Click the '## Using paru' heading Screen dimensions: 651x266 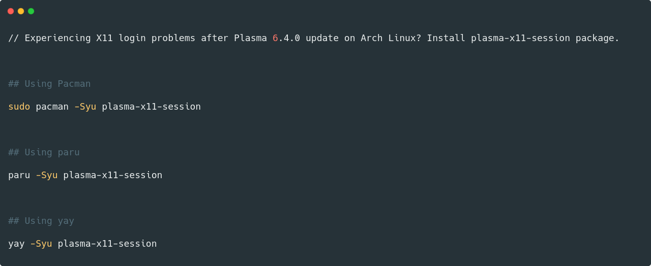[44, 152]
